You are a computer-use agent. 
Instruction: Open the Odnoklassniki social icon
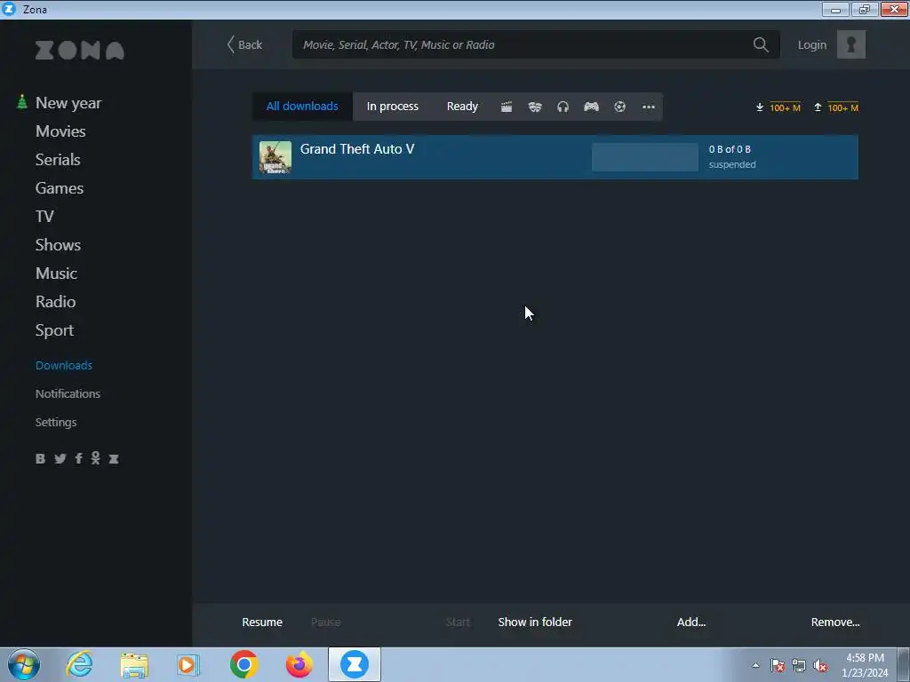pyautogui.click(x=95, y=458)
